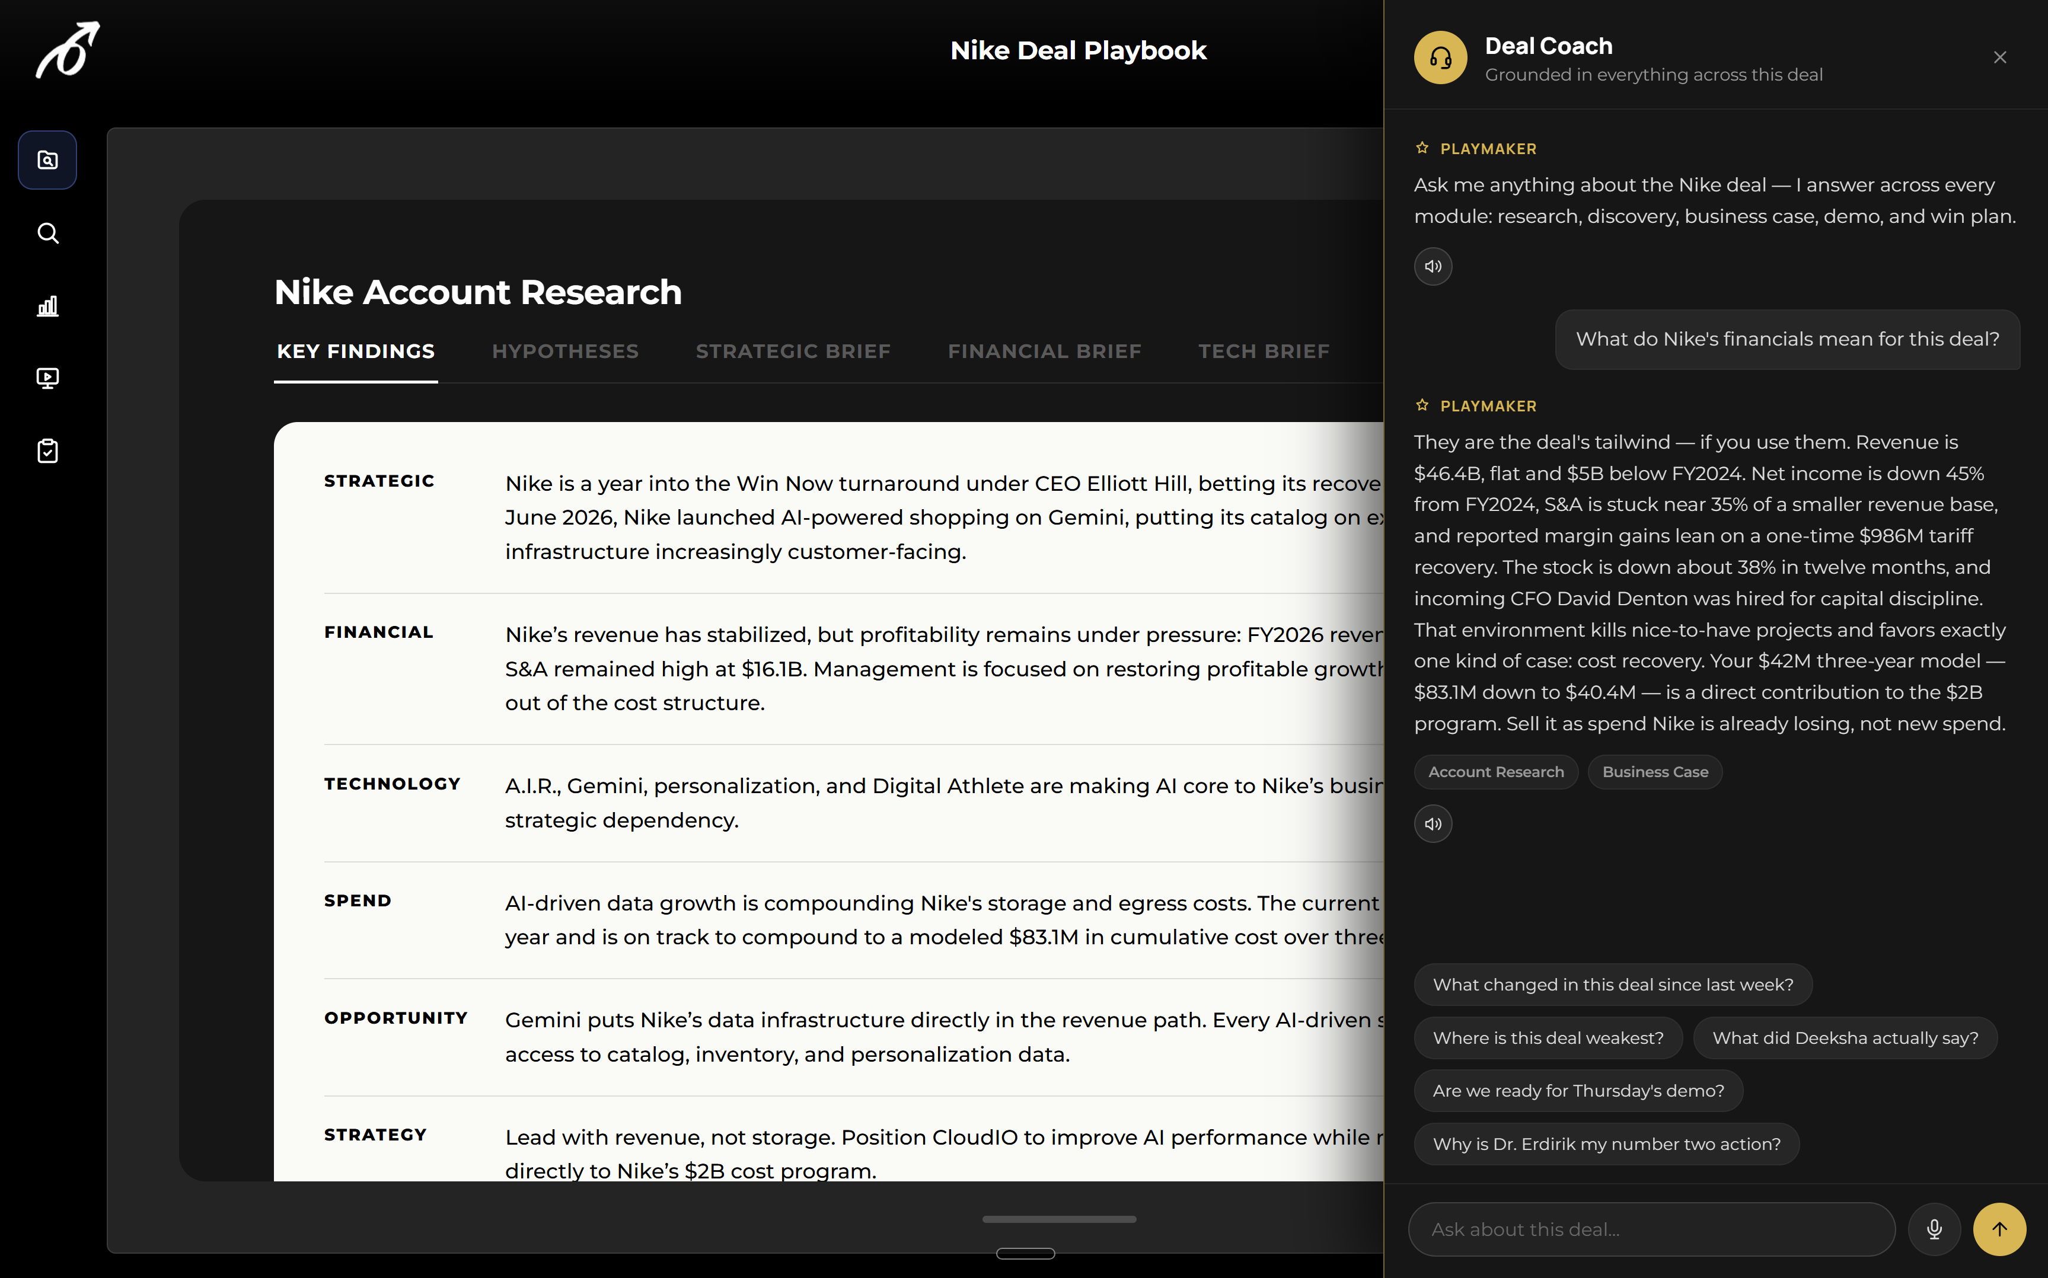Click the Business Case source chip
Viewport: 2048px width, 1278px height.
tap(1654, 772)
